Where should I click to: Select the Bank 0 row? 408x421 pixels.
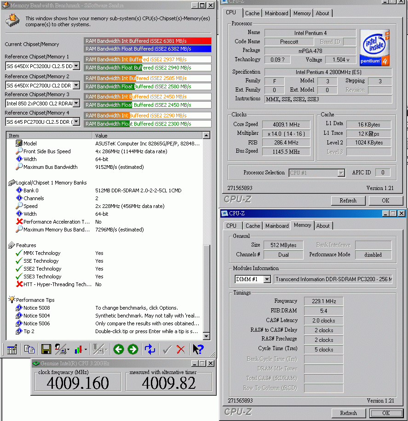tap(105, 190)
